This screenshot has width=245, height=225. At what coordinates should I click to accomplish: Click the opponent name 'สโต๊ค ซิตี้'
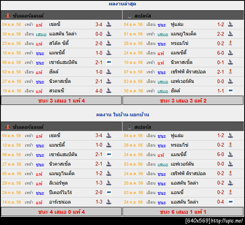(59, 43)
